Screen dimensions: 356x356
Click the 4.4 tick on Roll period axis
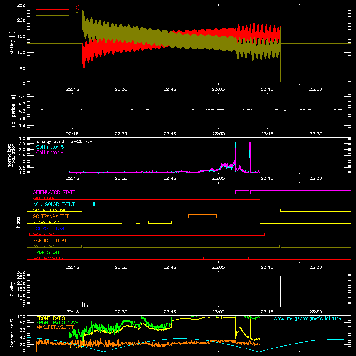click(x=22, y=97)
